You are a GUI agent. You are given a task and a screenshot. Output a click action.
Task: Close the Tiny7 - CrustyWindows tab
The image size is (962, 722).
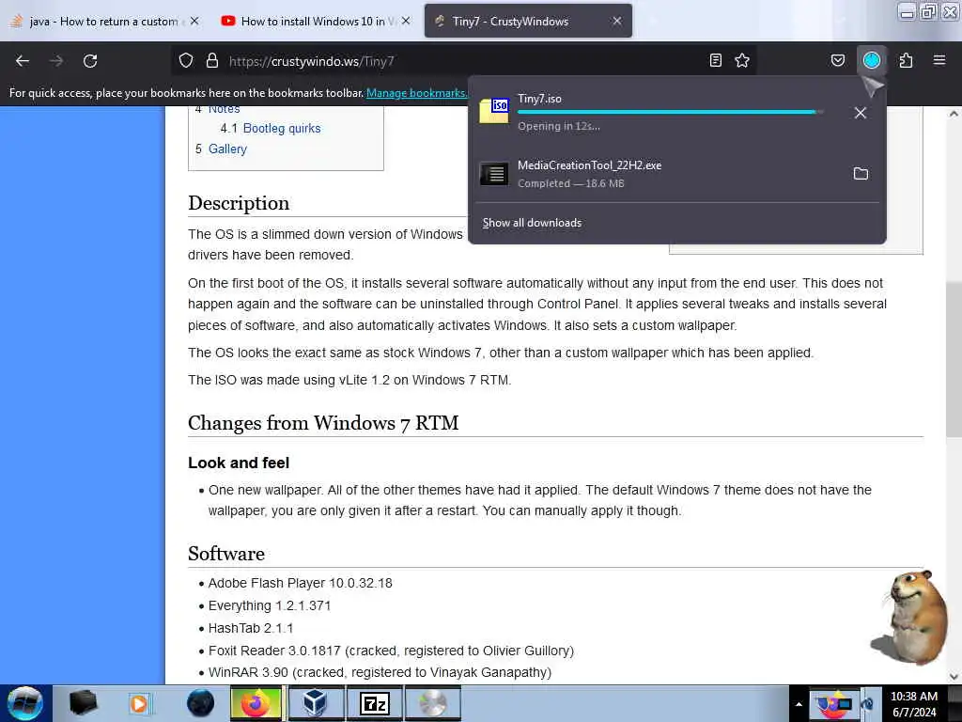coord(617,21)
